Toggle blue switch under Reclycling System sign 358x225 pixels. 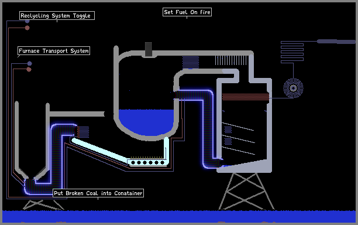[27, 21]
